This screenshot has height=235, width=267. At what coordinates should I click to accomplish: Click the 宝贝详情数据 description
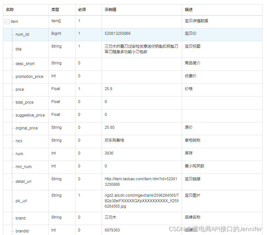point(197,21)
